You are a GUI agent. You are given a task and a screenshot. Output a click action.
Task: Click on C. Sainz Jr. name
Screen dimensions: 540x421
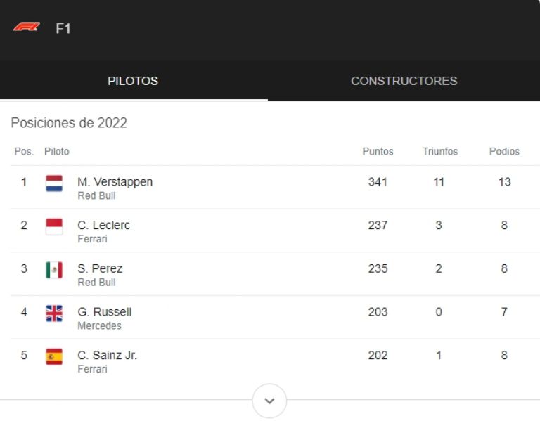(107, 356)
